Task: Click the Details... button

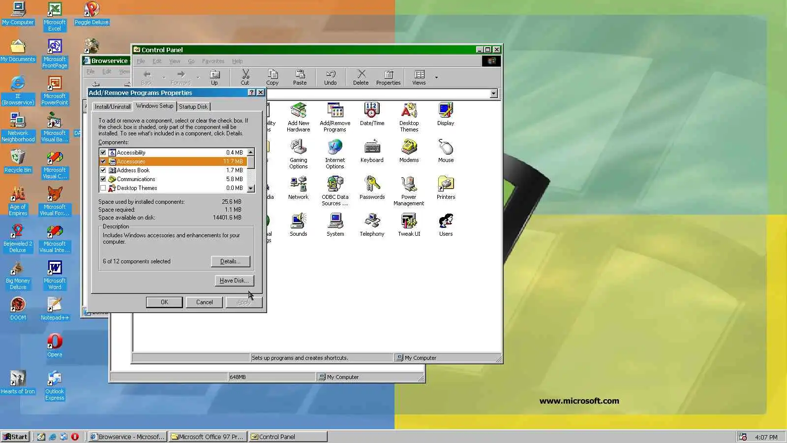Action: (230, 261)
